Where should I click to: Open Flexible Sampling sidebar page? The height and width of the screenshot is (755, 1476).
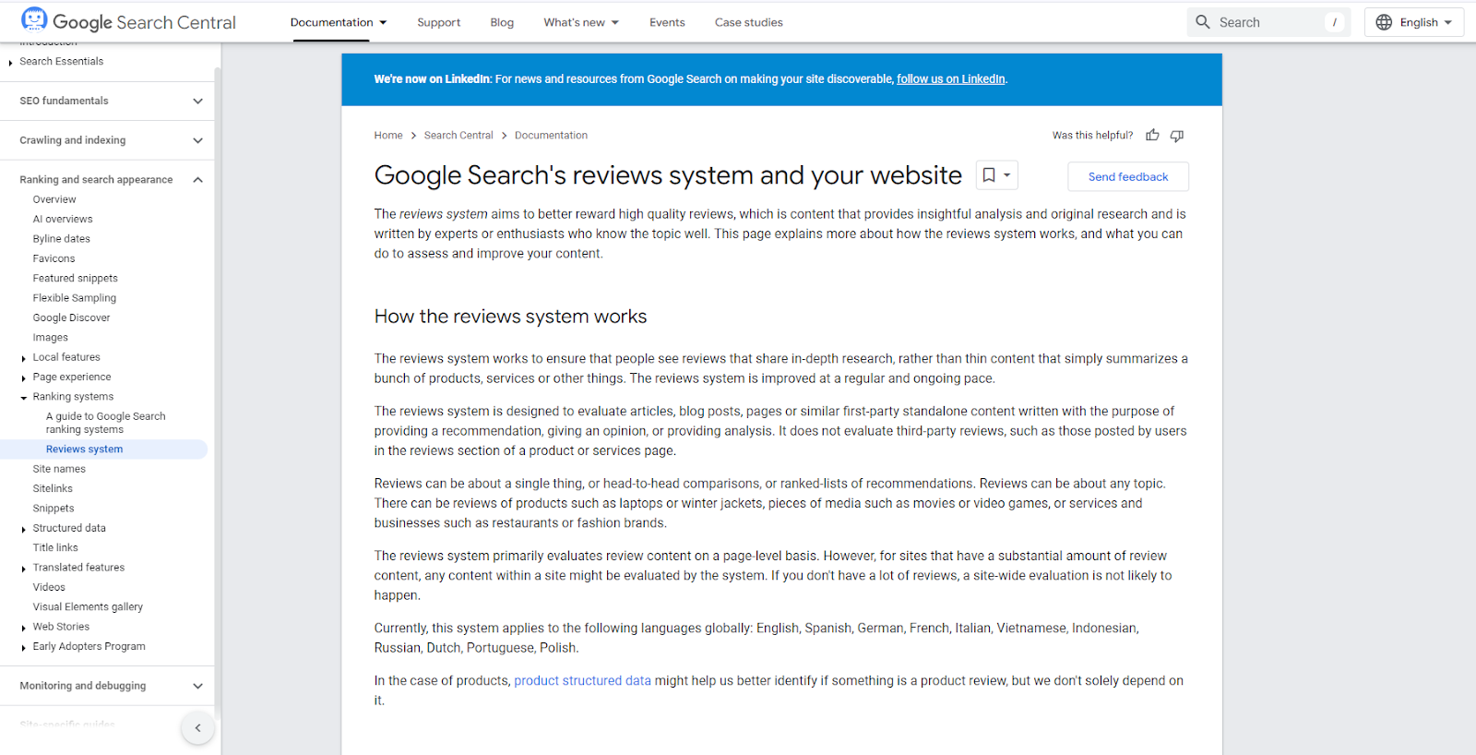coord(75,298)
